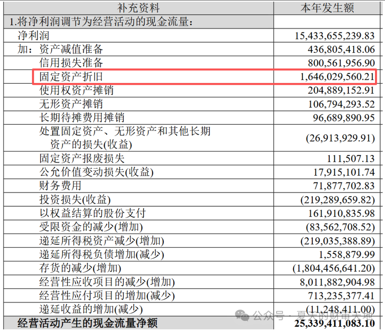The width and height of the screenshot is (385, 331).
Task: Click the '财务费用' row label
Action: click(x=60, y=186)
